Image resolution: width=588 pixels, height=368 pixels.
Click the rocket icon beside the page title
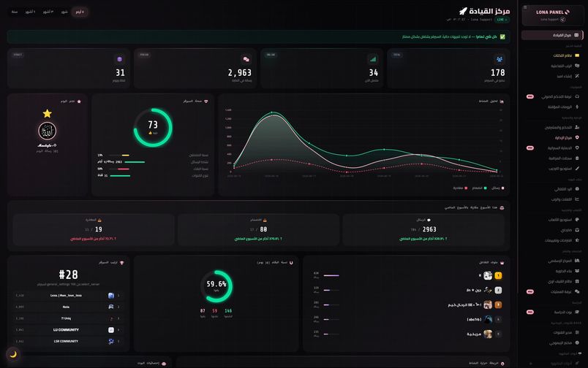463,11
